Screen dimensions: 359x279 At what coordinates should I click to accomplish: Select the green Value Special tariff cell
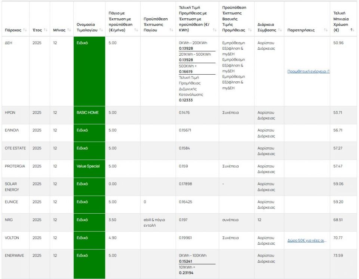[88, 166]
